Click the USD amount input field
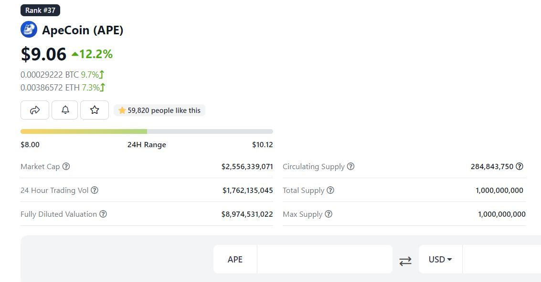Image resolution: width=541 pixels, height=282 pixels. click(501, 260)
